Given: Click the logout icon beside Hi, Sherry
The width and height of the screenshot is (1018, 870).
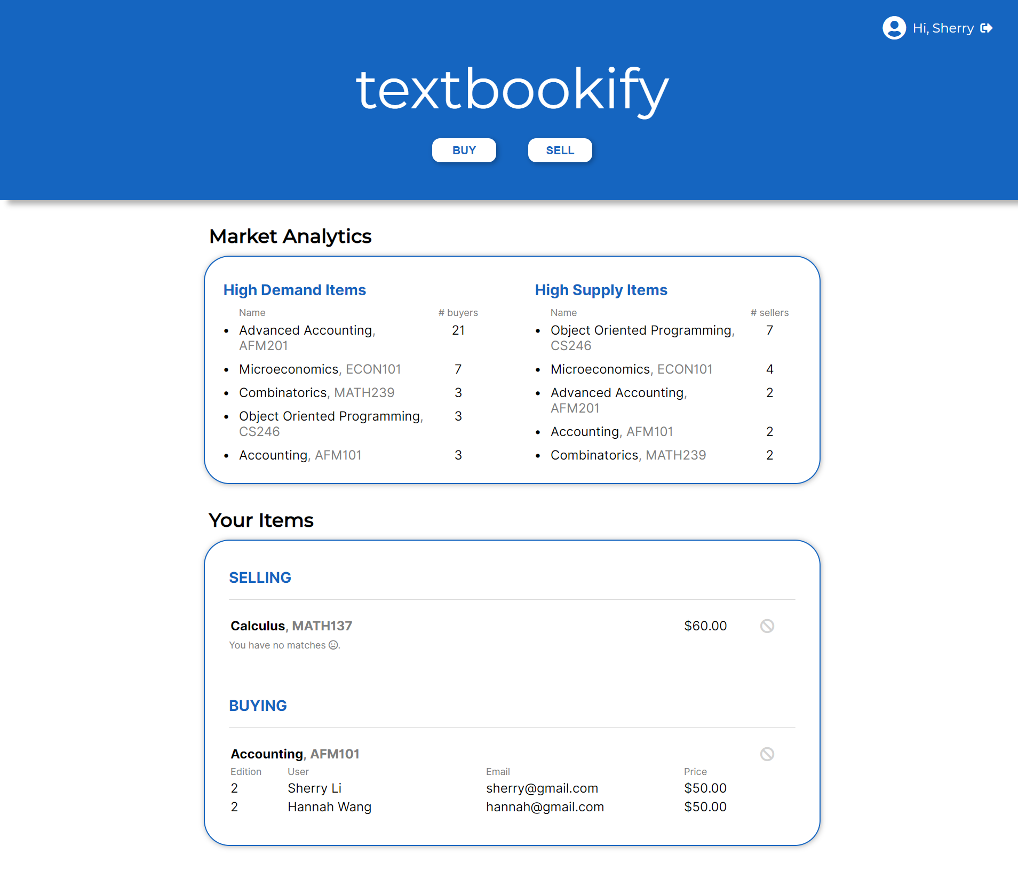Looking at the screenshot, I should click(987, 28).
